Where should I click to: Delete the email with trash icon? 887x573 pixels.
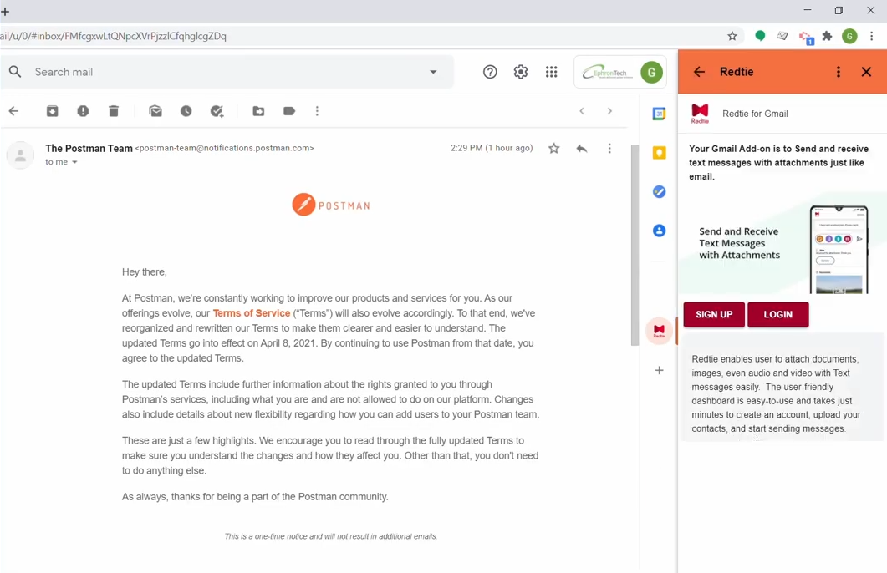114,111
